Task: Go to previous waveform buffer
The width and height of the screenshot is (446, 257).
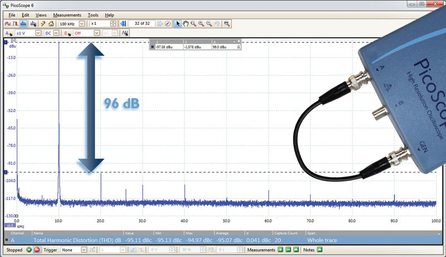Action: 123,24
